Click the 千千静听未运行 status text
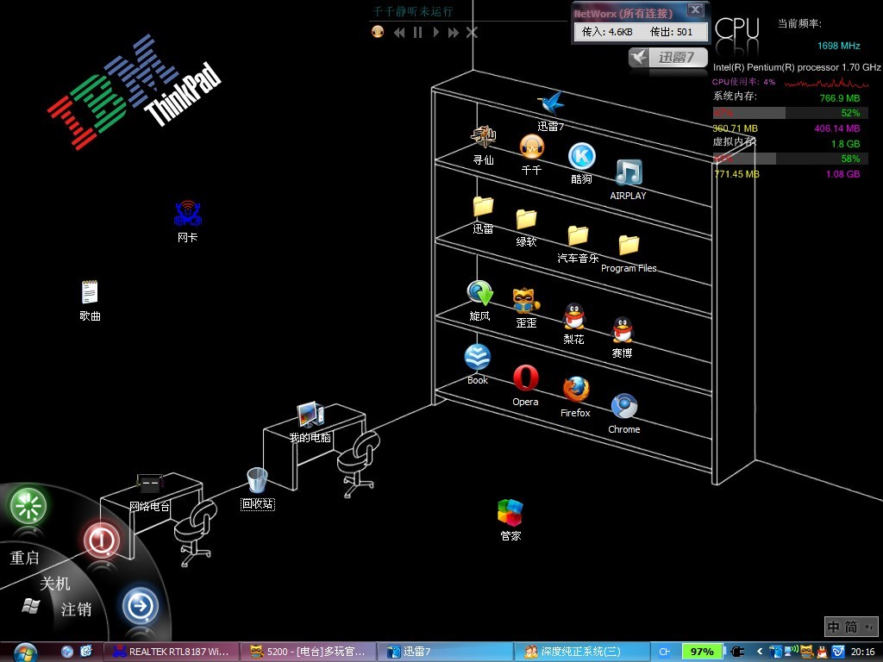This screenshot has height=662, width=883. tap(413, 11)
